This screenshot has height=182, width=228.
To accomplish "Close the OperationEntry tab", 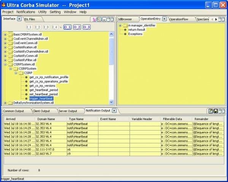I will click(x=164, y=19).
